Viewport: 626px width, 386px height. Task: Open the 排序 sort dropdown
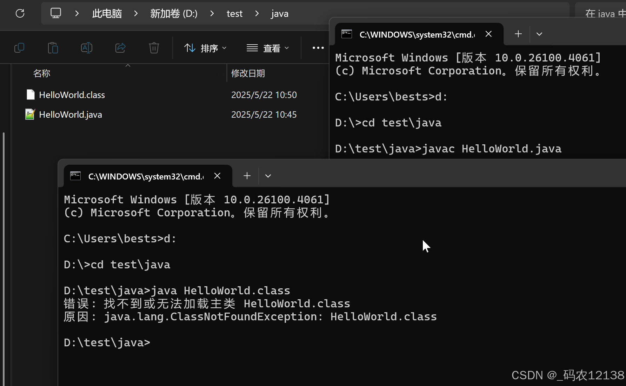tap(205, 48)
